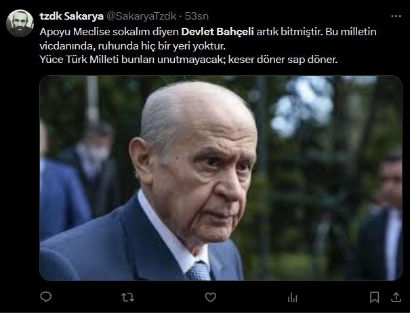Click the bold Devlet Bahçeli text
The width and height of the screenshot is (410, 313).
point(218,32)
